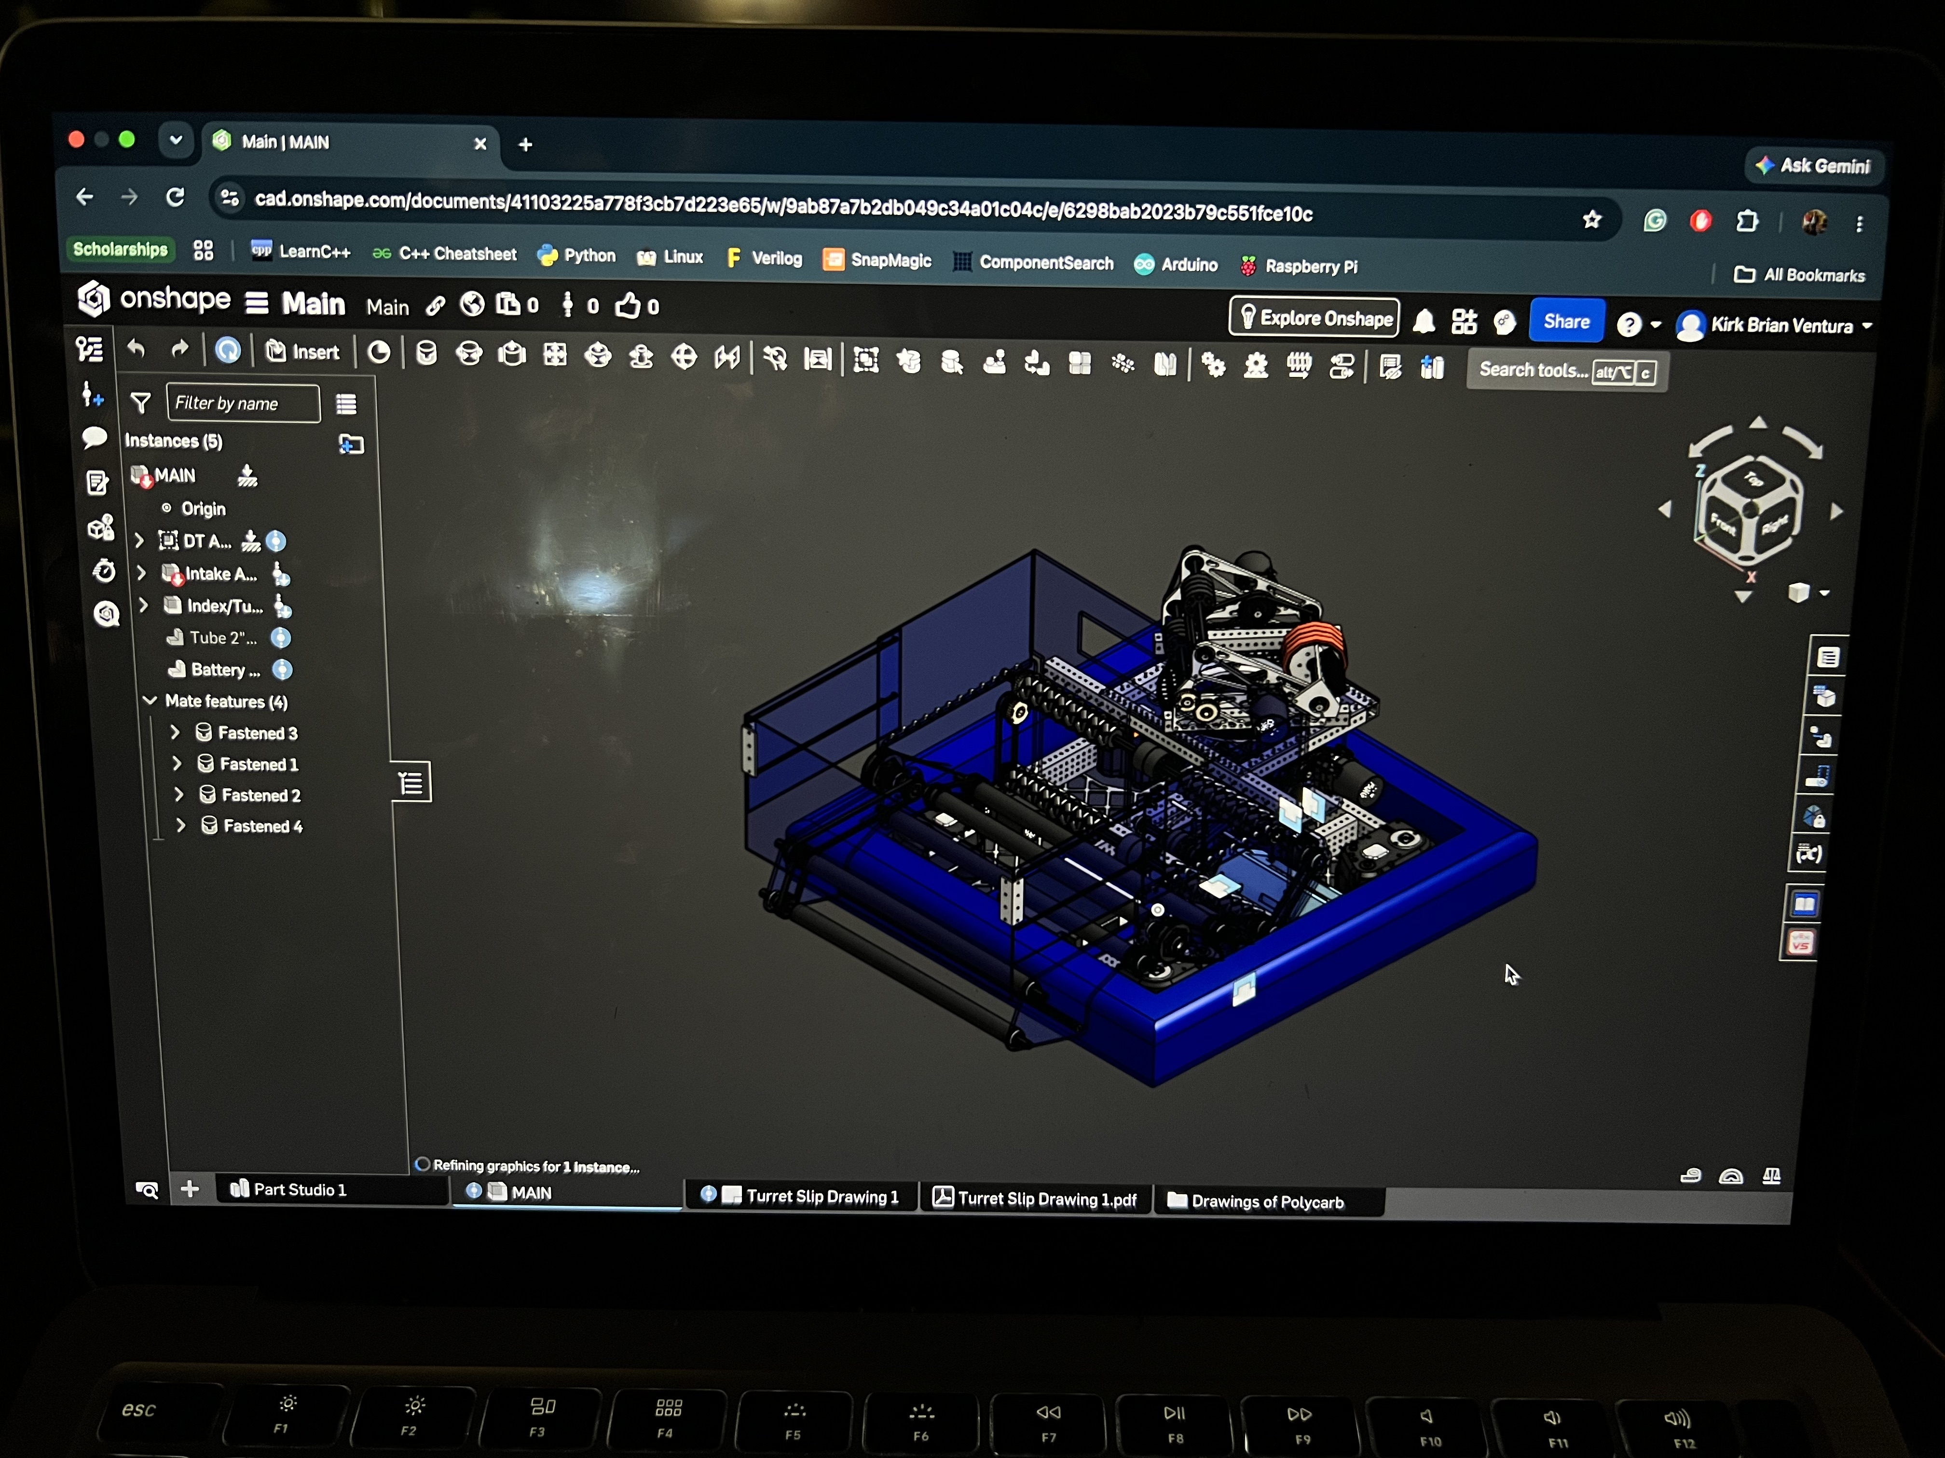
Task: Open the Onshape document hamburger menu
Action: click(257, 302)
